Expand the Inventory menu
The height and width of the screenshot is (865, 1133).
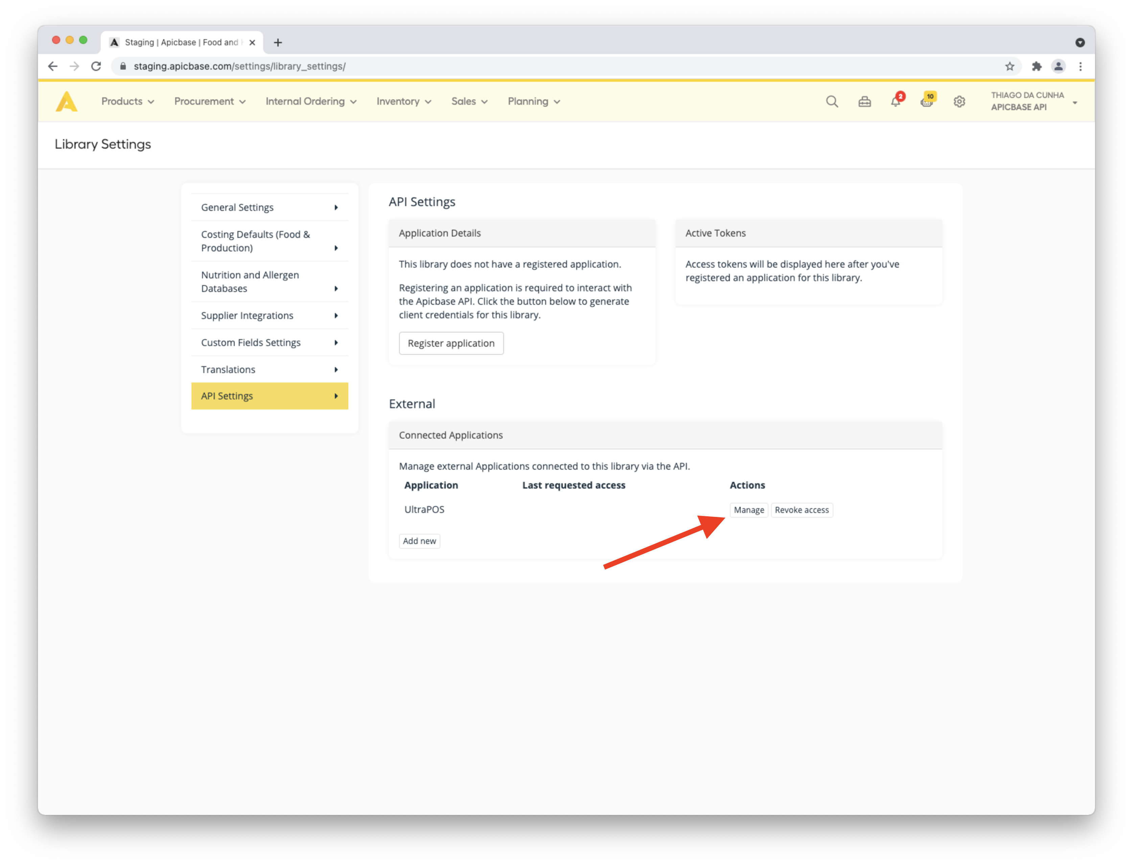pyautogui.click(x=403, y=101)
